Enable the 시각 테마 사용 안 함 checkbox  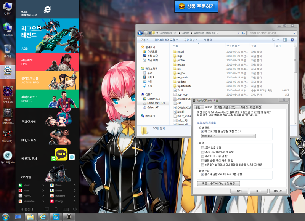(202, 156)
